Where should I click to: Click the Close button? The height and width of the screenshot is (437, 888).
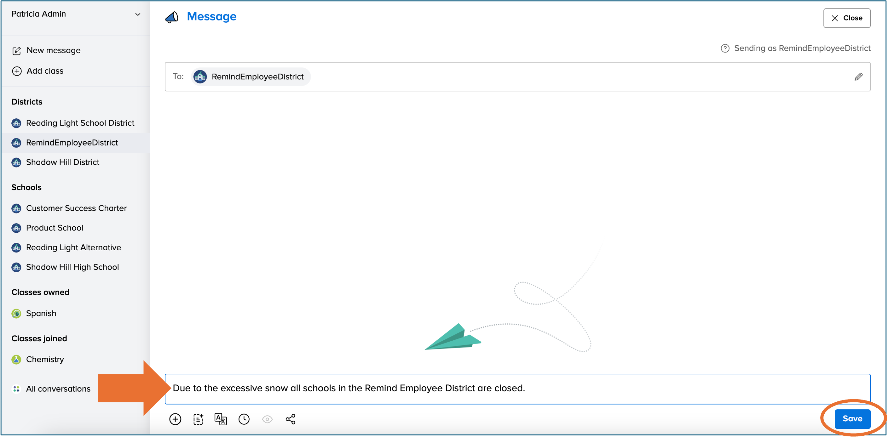tap(847, 18)
